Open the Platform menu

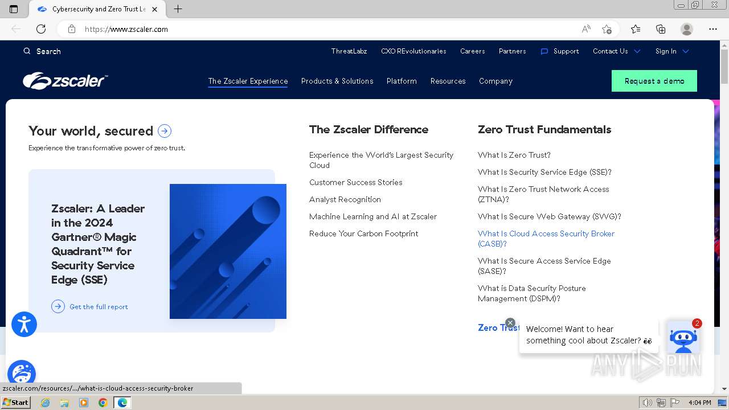tap(402, 81)
